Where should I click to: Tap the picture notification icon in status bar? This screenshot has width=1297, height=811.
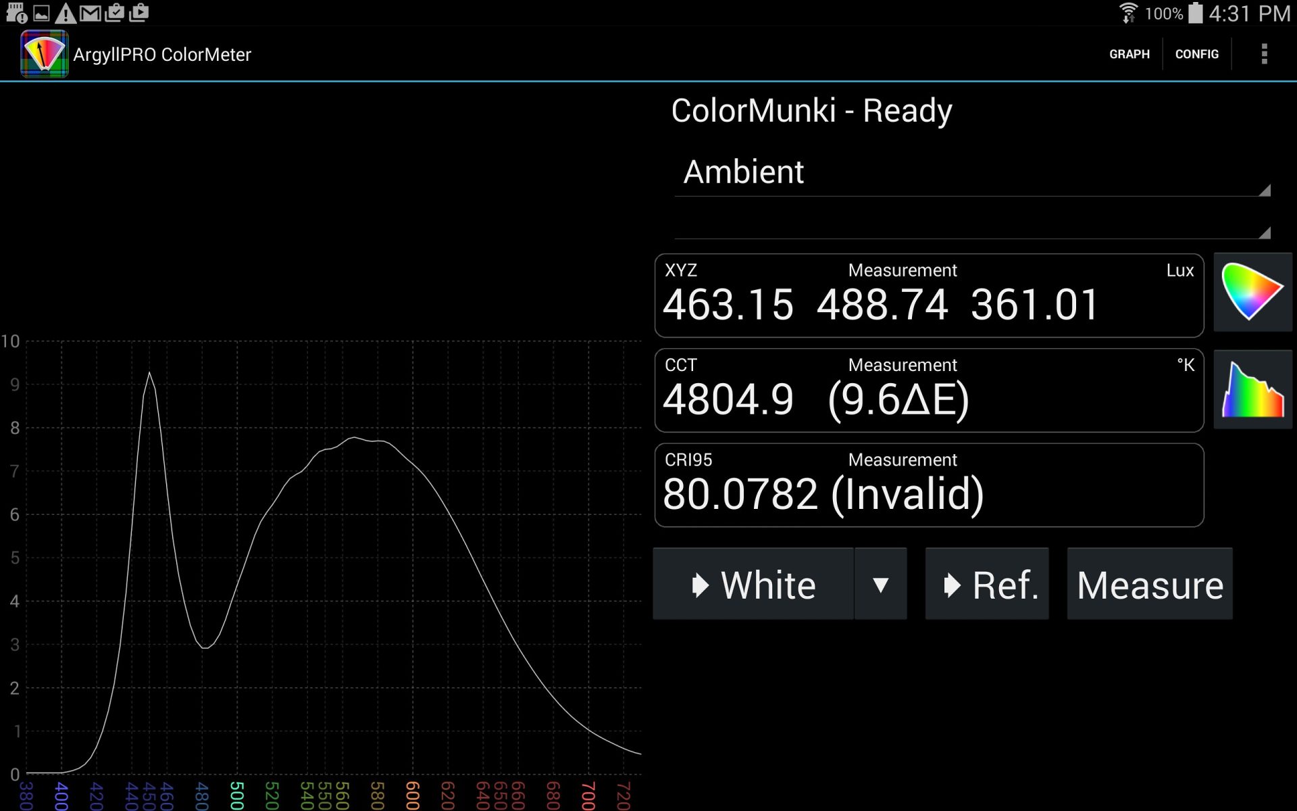(41, 13)
